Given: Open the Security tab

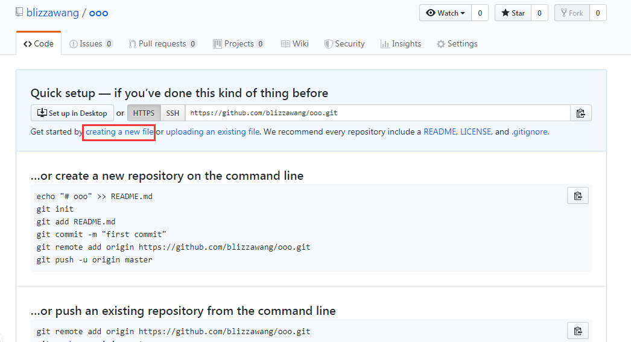Looking at the screenshot, I should 344,43.
